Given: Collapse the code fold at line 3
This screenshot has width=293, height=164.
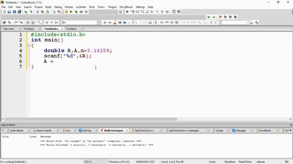Looking at the screenshot, I should pyautogui.click(x=29, y=45).
